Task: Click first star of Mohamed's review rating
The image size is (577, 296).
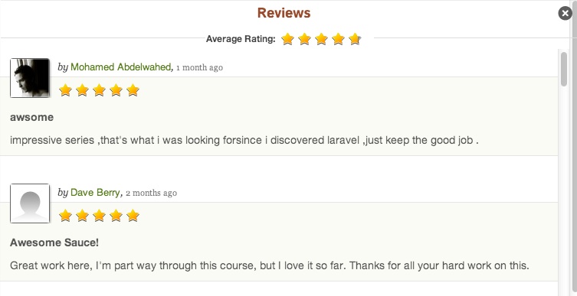Action: point(65,90)
